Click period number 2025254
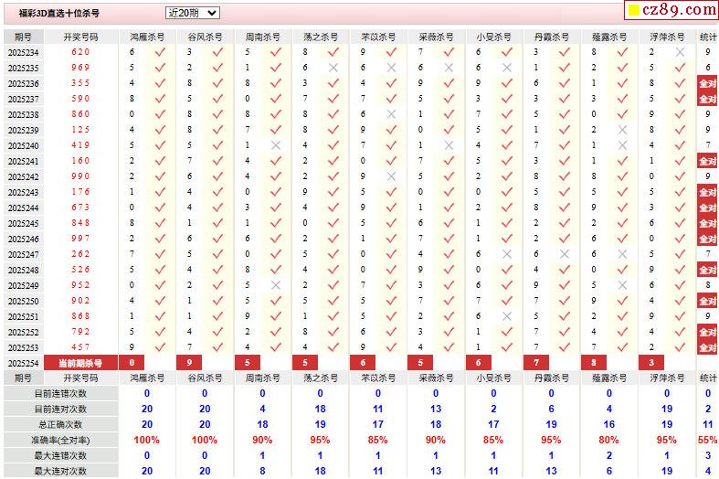Viewport: 719px width, 479px height. tap(24, 363)
